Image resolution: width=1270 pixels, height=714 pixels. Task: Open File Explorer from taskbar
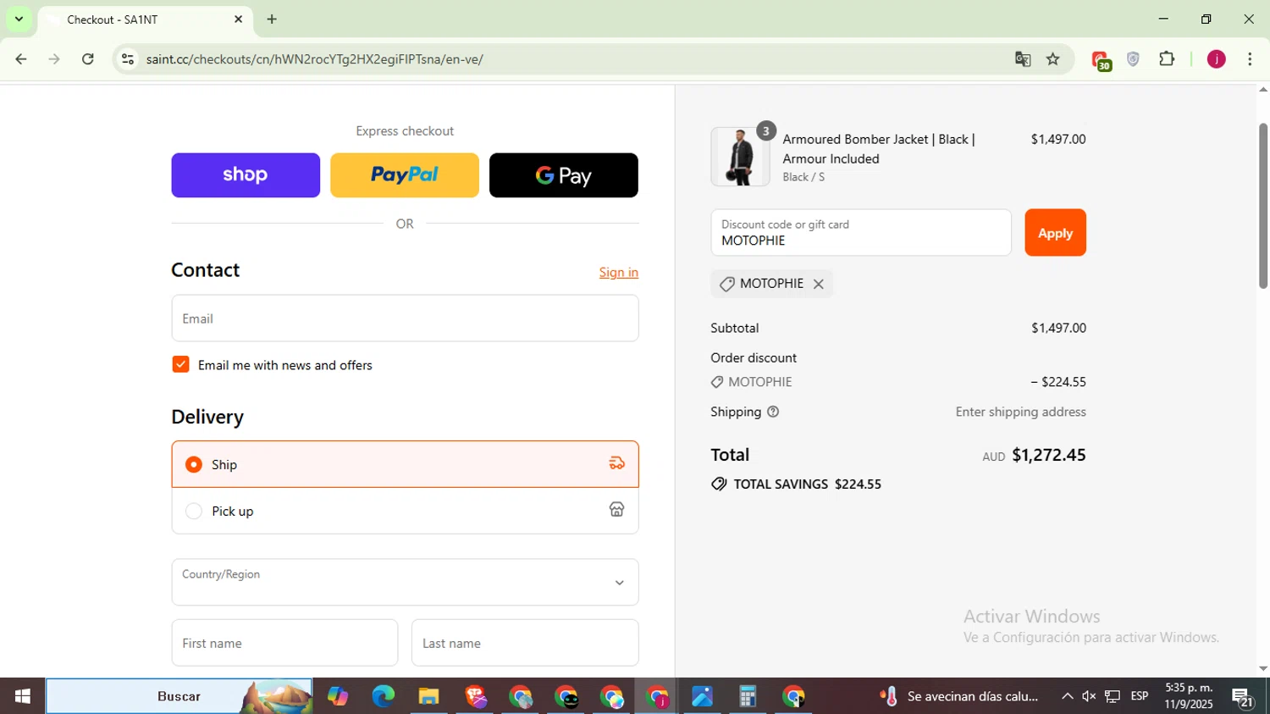click(429, 696)
